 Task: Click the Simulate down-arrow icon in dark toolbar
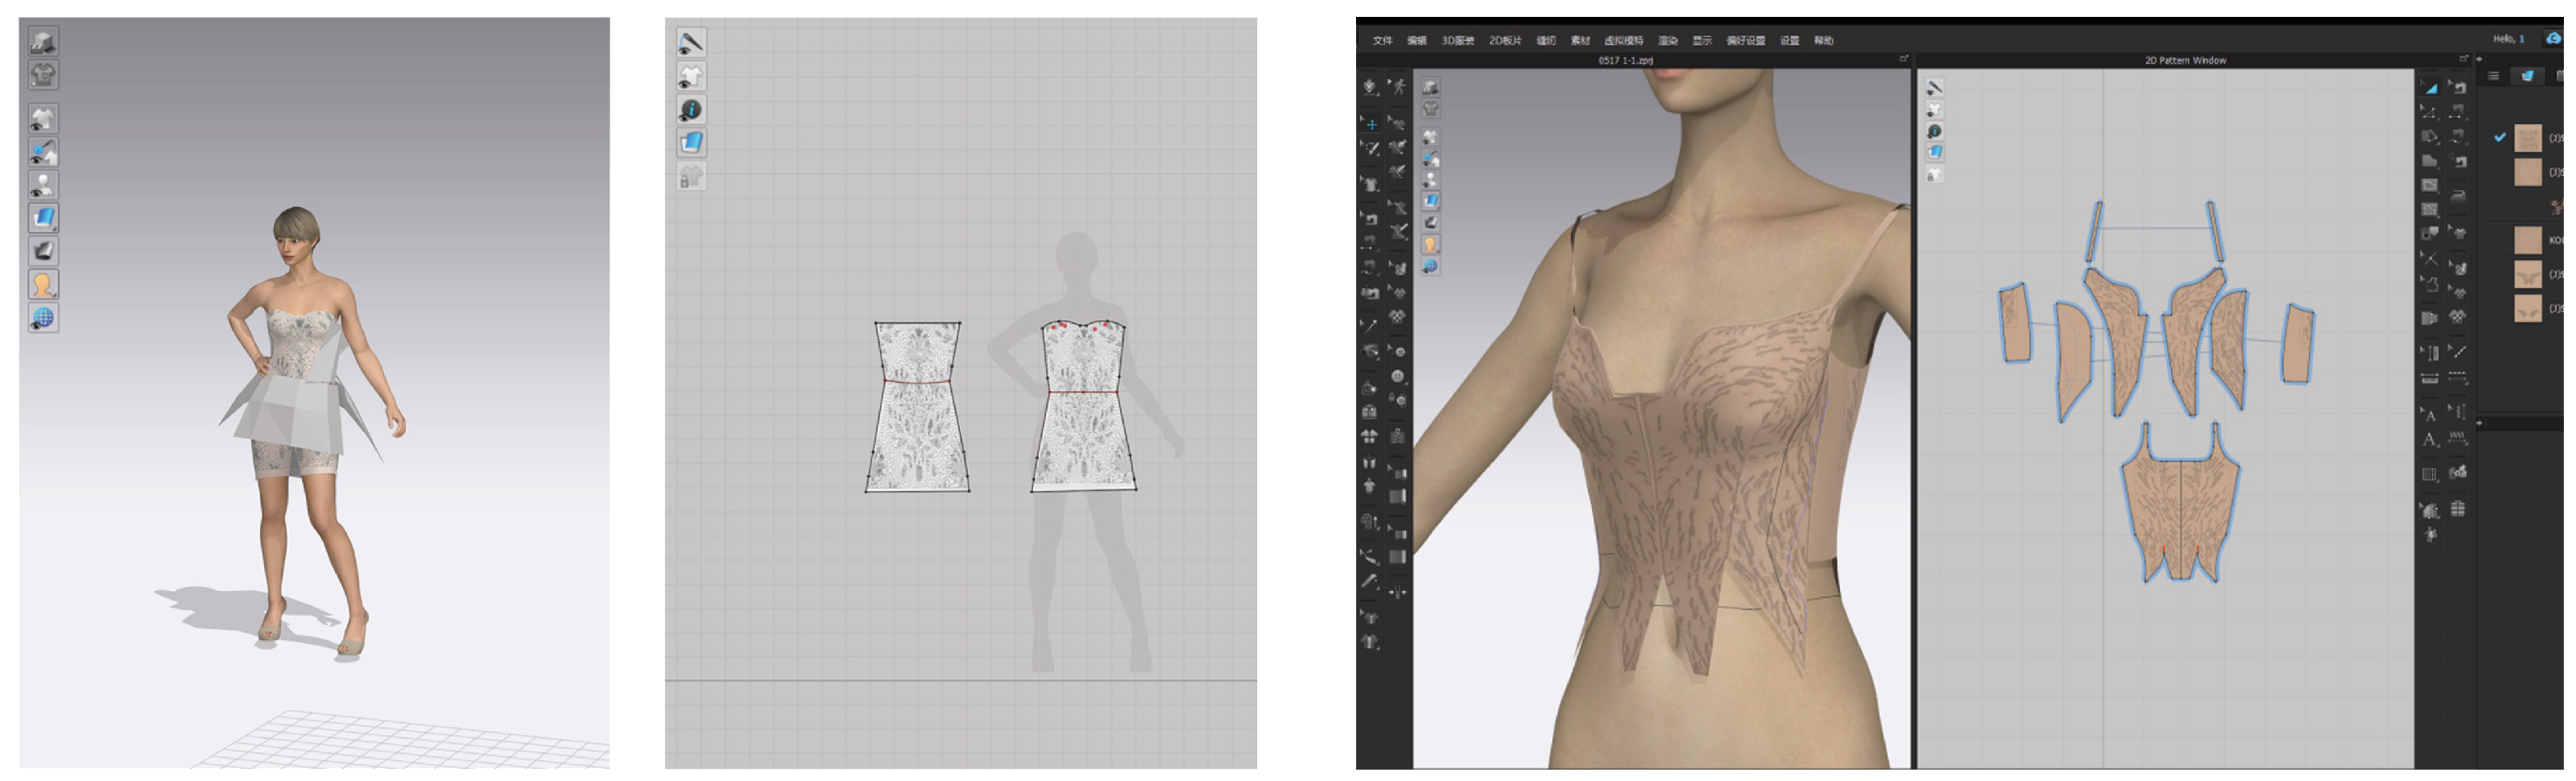coord(1370,87)
